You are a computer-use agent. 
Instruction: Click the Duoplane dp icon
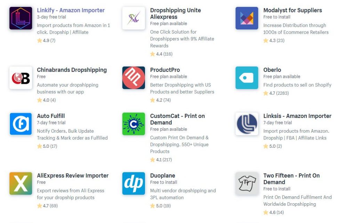click(x=133, y=183)
